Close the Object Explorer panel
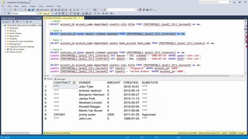 (40, 18)
